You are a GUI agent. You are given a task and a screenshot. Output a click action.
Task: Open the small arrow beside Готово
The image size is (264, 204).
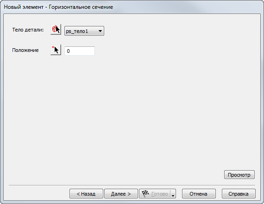(173, 194)
